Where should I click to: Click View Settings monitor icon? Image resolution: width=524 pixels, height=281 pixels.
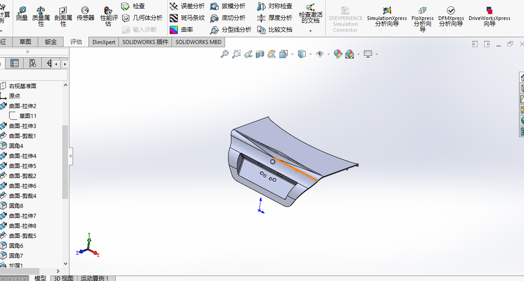[368, 54]
